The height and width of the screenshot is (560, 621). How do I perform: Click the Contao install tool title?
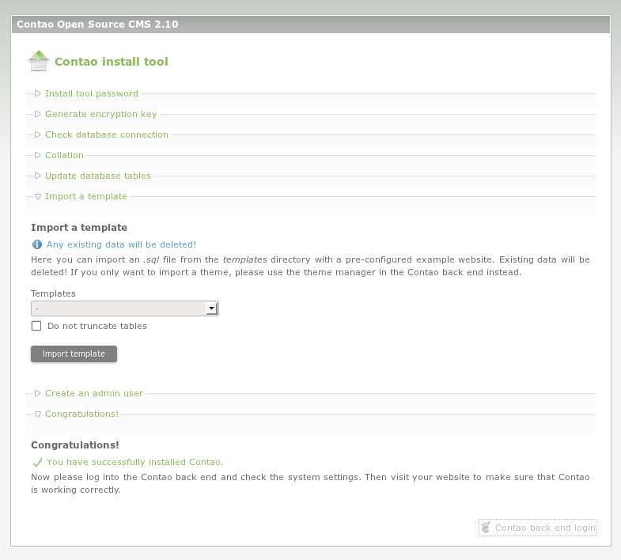112,62
